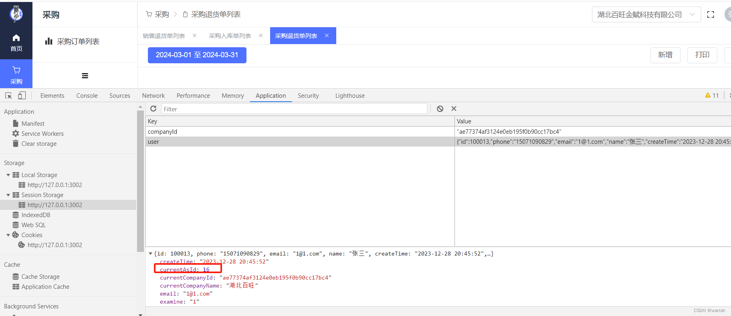731x316 pixels.
Task: Open Manifest in Application panel
Action: click(x=33, y=123)
